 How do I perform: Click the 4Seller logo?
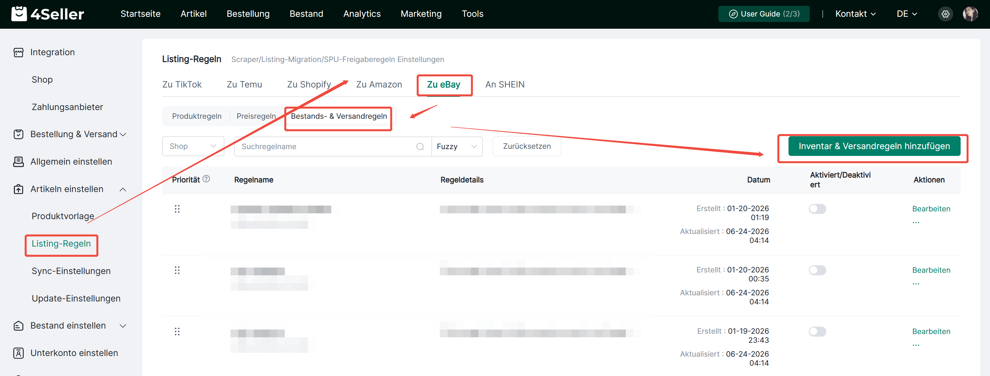click(x=48, y=14)
